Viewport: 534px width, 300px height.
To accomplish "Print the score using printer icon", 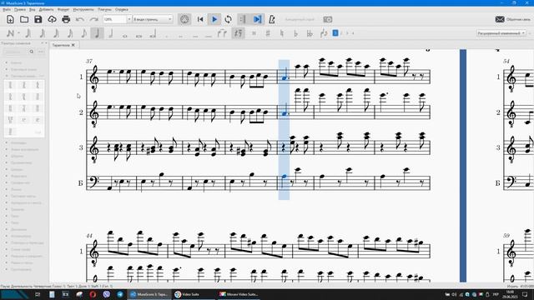I will point(66,19).
